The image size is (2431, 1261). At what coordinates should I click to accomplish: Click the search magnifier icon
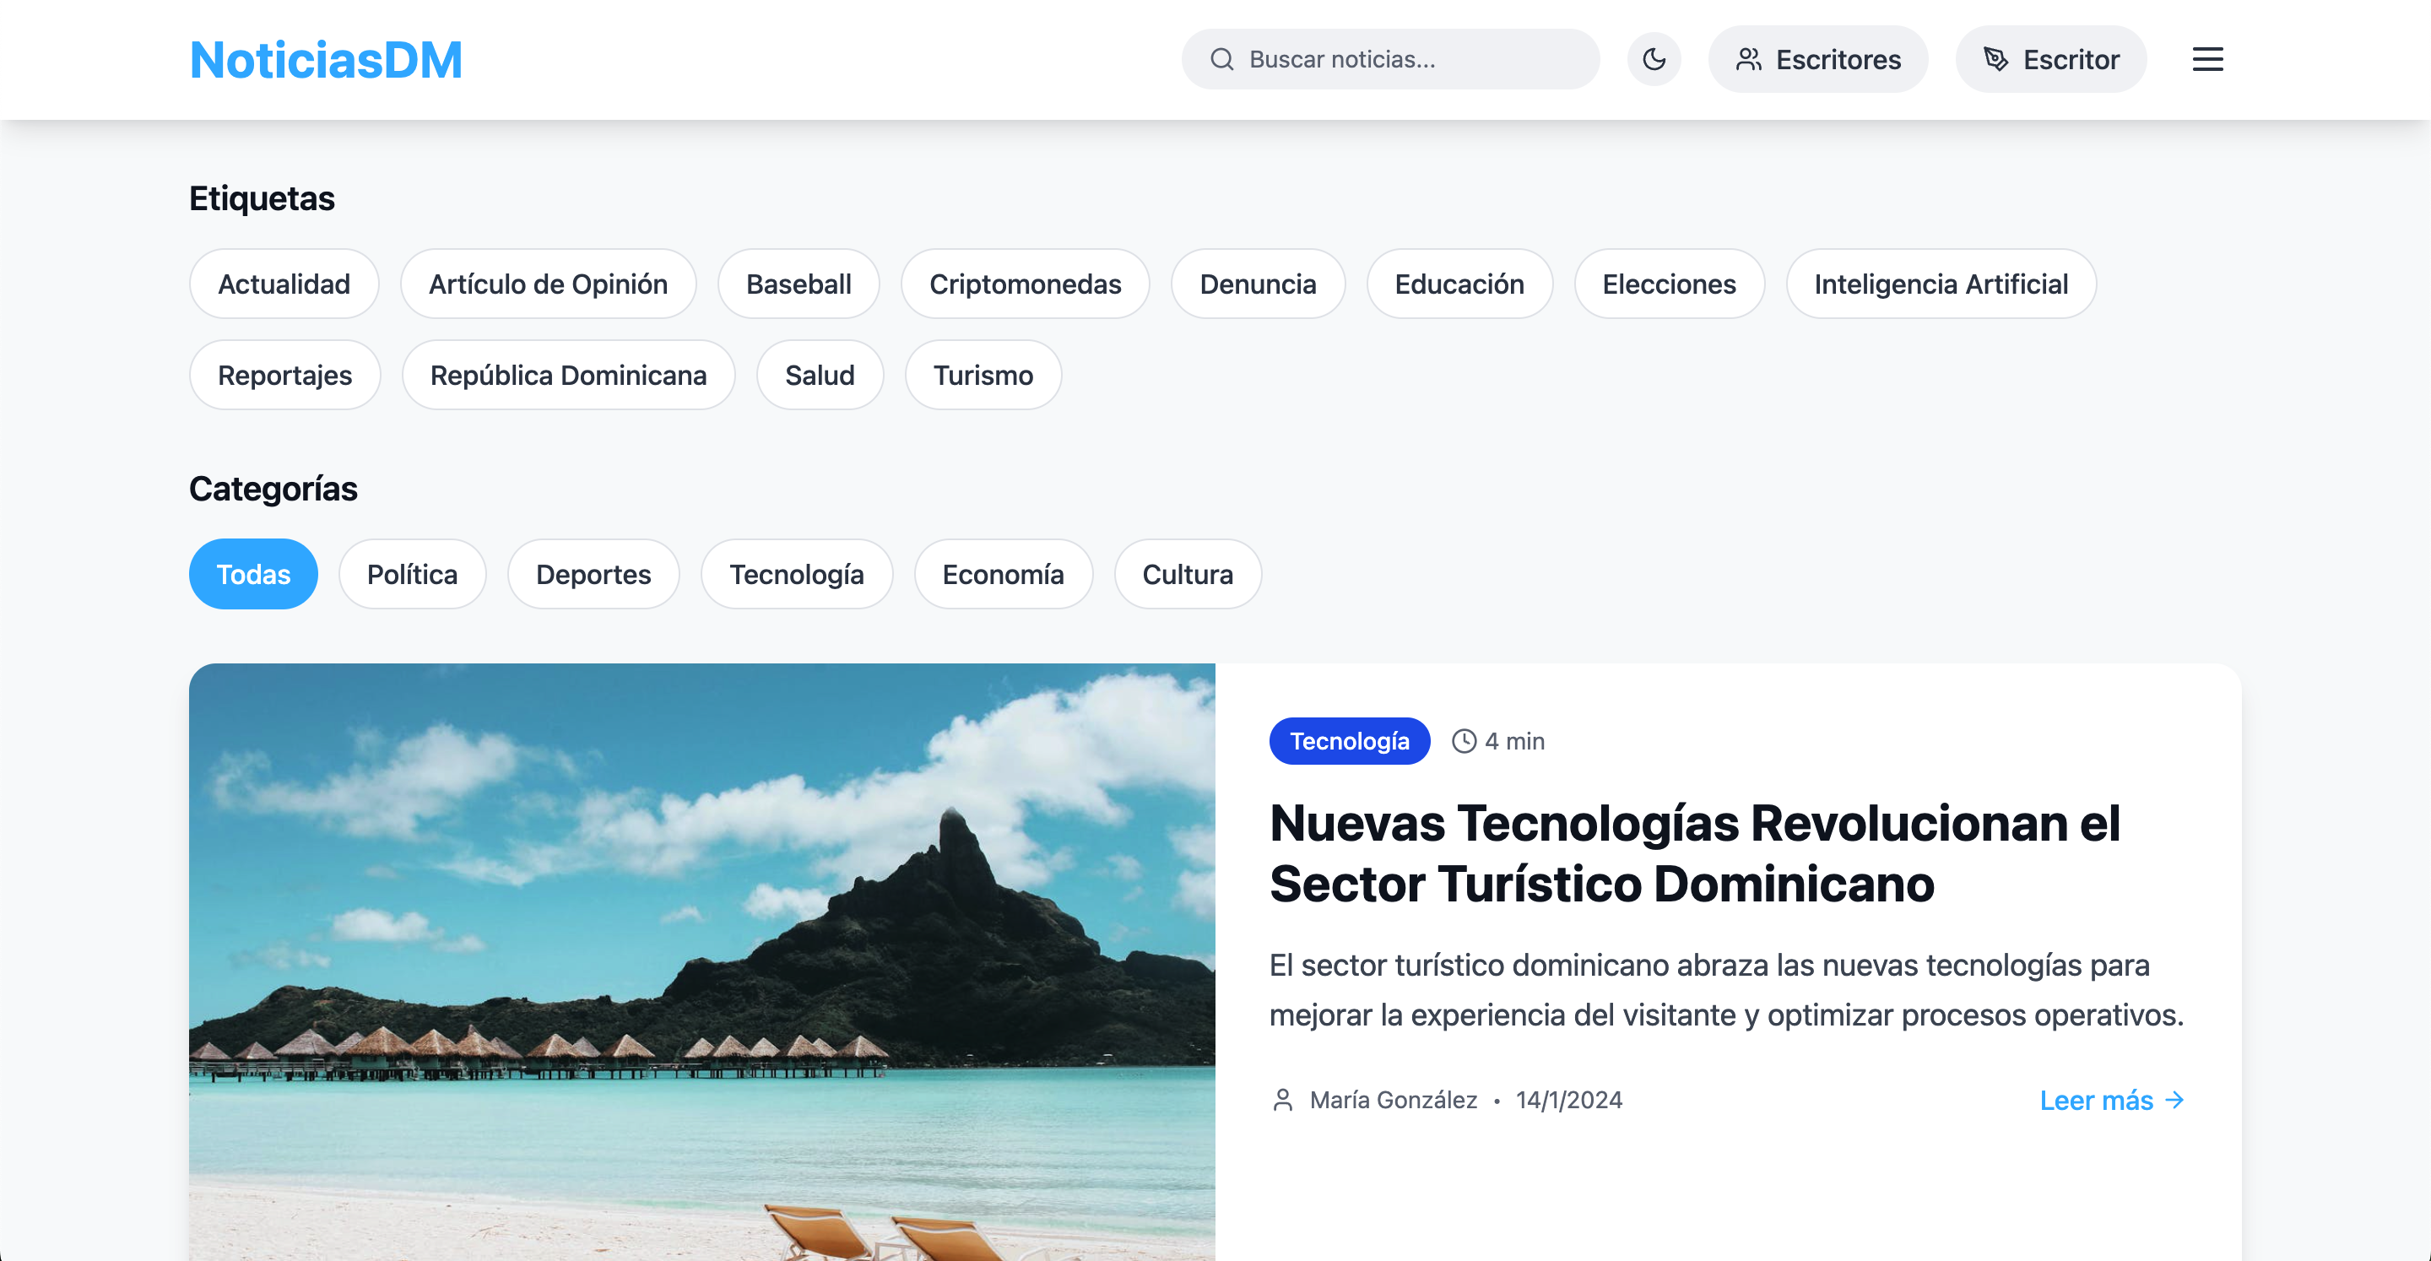1222,59
